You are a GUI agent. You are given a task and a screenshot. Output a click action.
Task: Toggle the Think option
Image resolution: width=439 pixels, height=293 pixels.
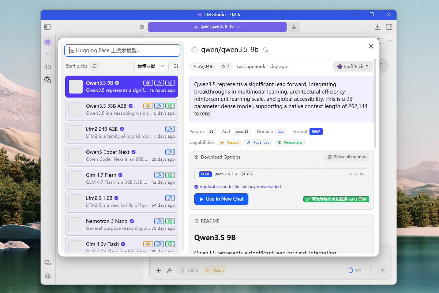pyautogui.click(x=189, y=270)
